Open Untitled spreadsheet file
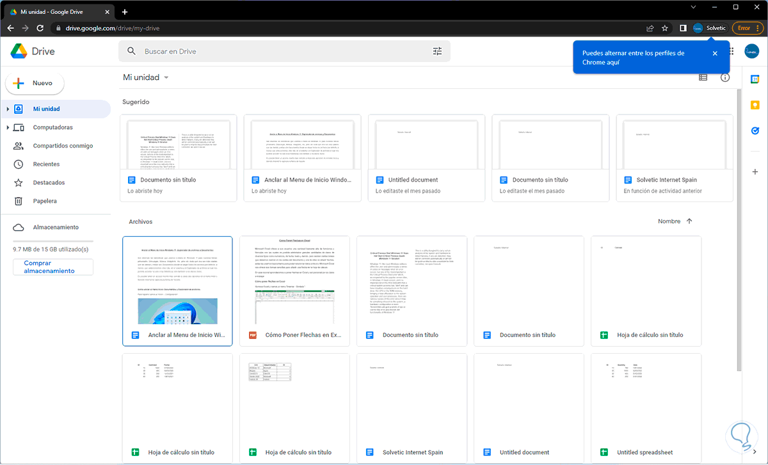Image resolution: width=768 pixels, height=465 pixels. [646, 409]
